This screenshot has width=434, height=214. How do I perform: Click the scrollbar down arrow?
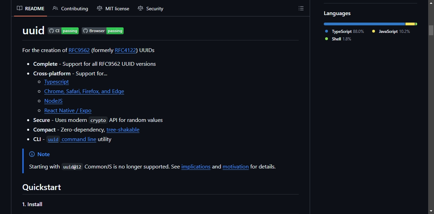click(431, 211)
